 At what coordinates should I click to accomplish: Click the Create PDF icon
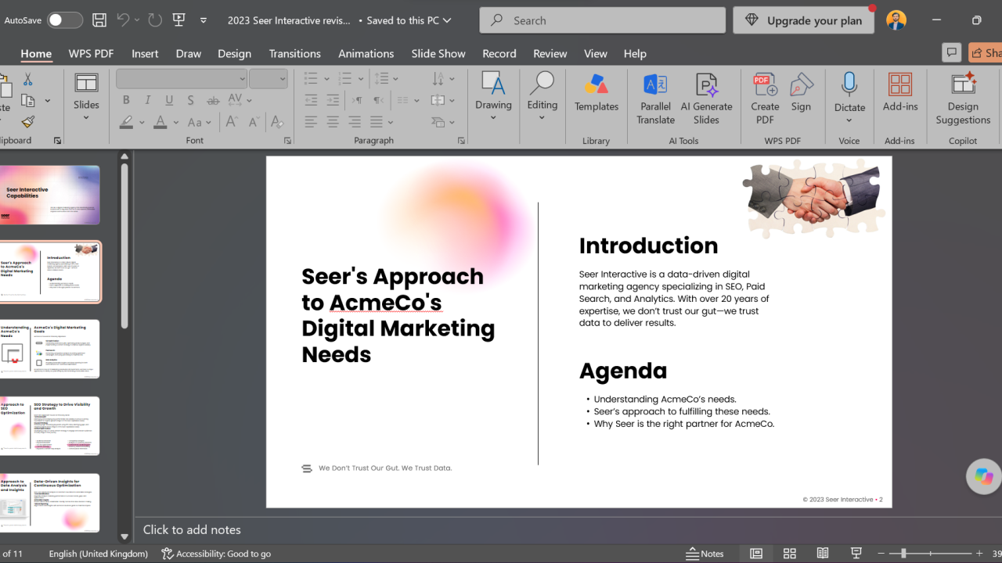pyautogui.click(x=765, y=99)
